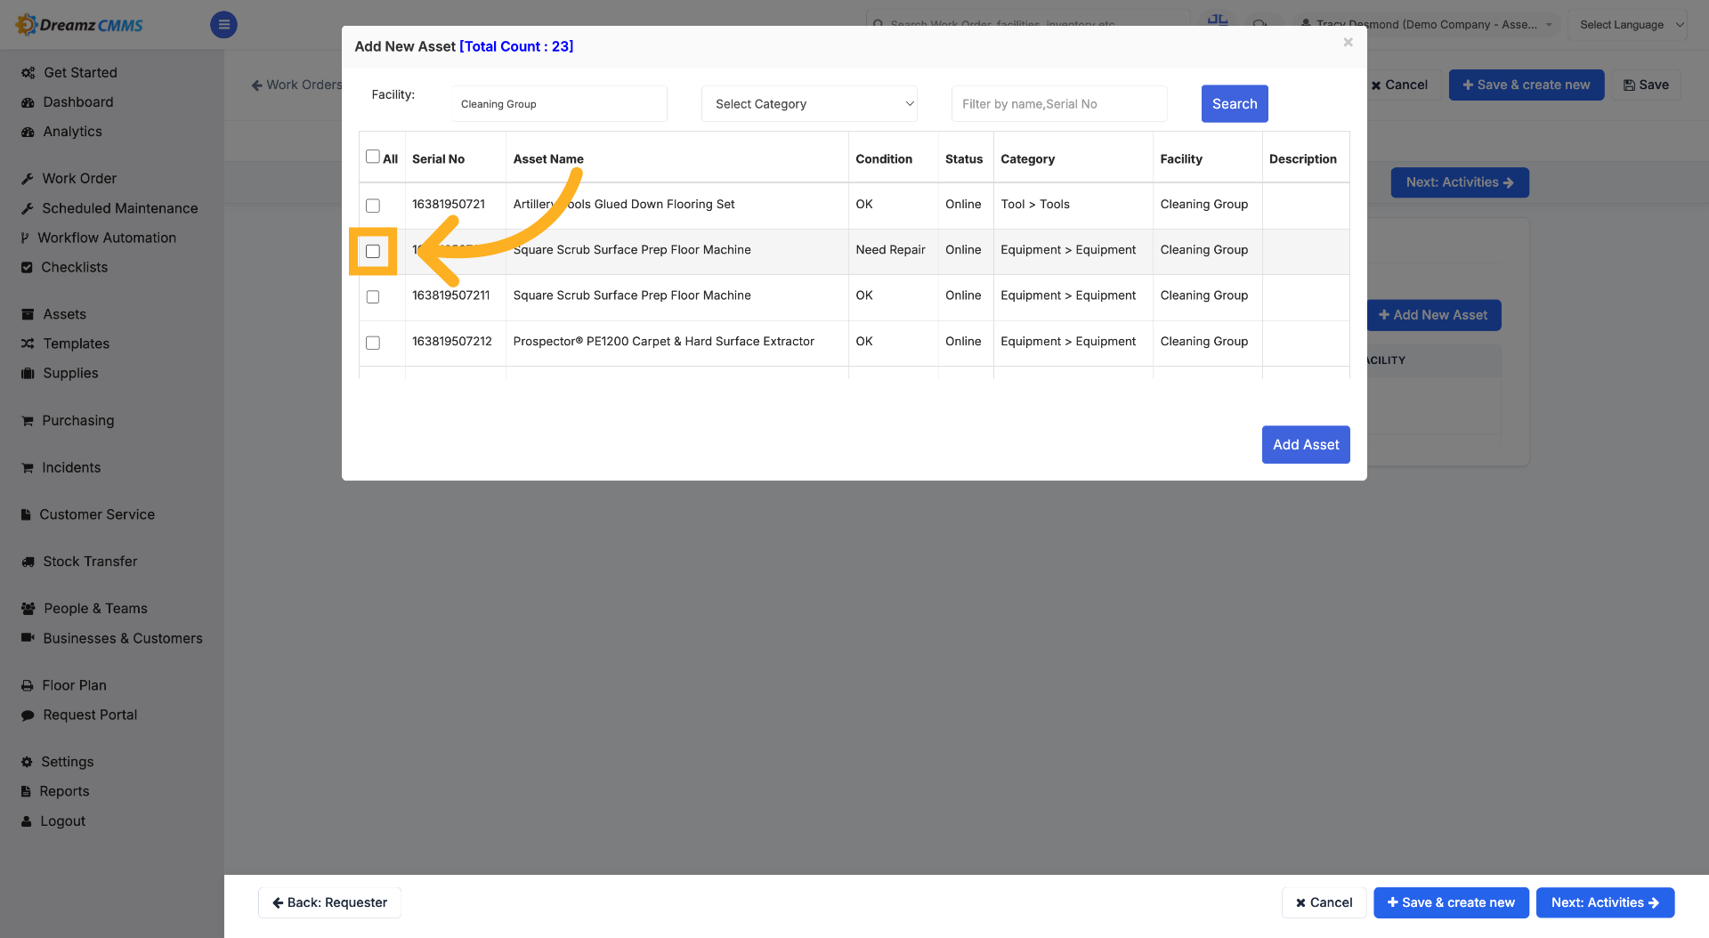The height and width of the screenshot is (938, 1709).
Task: Close the Add New Asset dialog
Action: [1349, 42]
